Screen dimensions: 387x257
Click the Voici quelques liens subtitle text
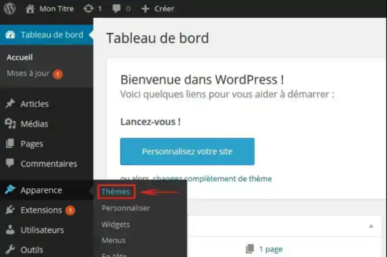click(227, 94)
